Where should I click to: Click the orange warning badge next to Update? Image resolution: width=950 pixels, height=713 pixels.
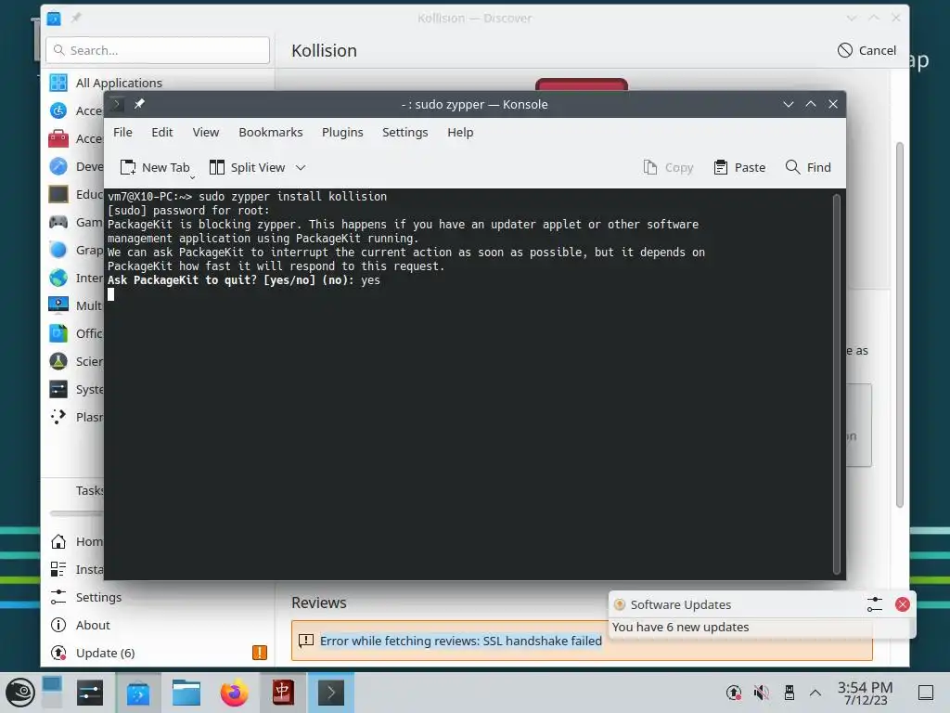pyautogui.click(x=260, y=653)
